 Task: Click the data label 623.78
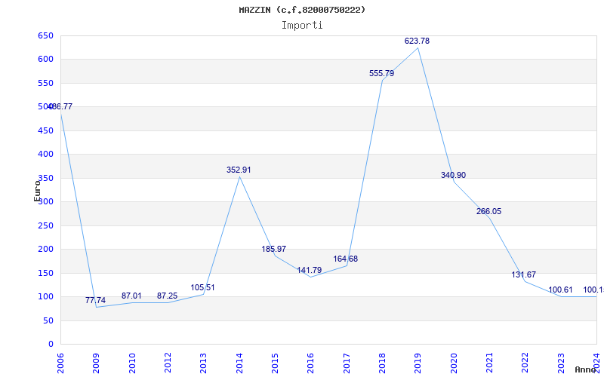(417, 41)
